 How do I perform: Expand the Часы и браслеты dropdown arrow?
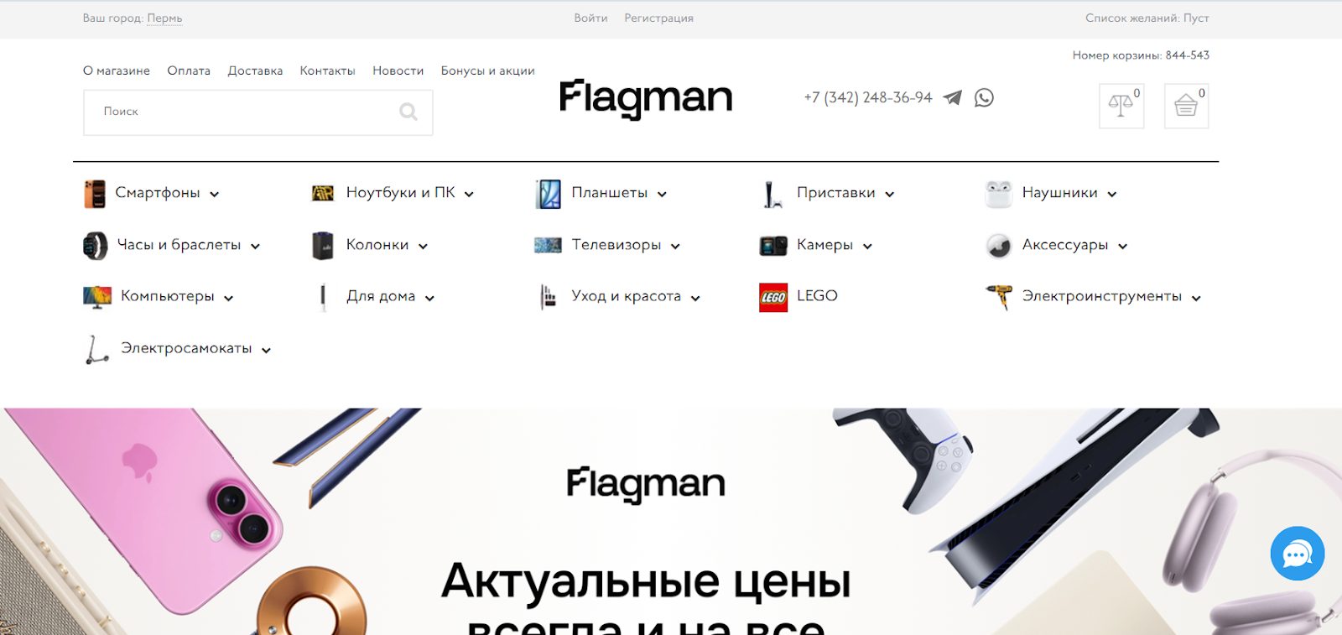pos(256,247)
